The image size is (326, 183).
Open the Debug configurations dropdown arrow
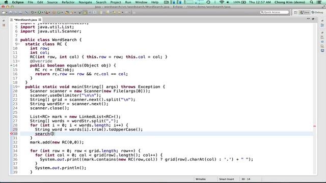[36, 12]
